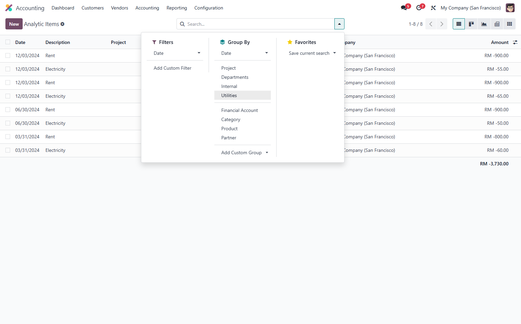The height and width of the screenshot is (324, 521).
Task: Group by Utilities
Action: click(x=243, y=95)
